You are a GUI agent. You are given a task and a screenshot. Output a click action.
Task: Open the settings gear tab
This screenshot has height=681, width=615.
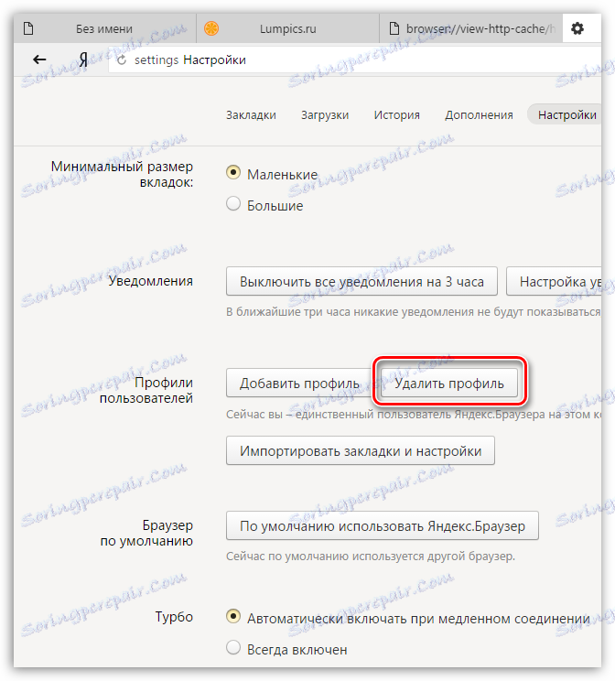click(577, 28)
